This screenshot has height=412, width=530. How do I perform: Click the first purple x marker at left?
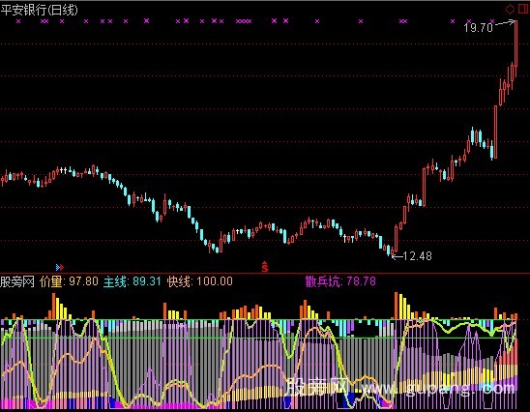[18, 21]
